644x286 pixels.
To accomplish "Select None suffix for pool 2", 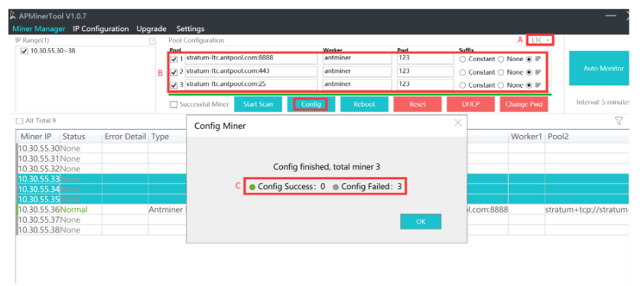I will pos(501,72).
